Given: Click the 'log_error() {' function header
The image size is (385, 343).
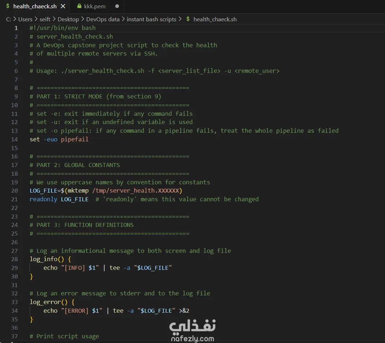Looking at the screenshot, I should [x=52, y=302].
